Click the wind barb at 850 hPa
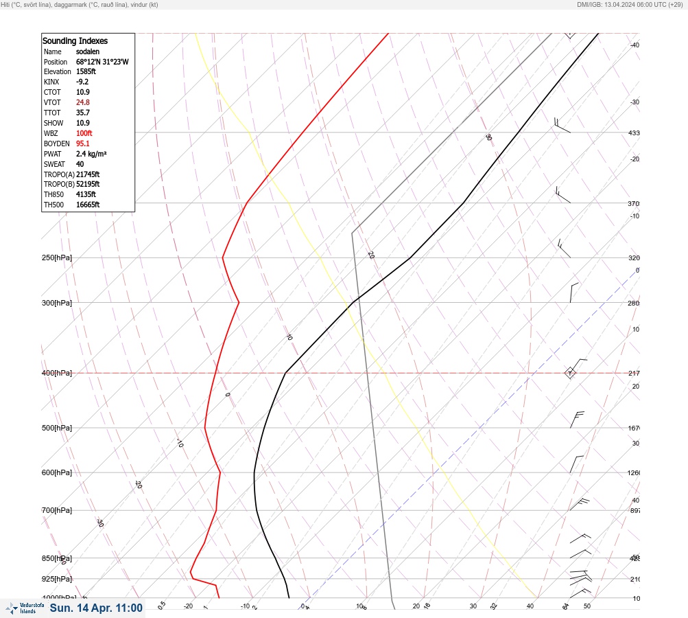 (x=580, y=553)
